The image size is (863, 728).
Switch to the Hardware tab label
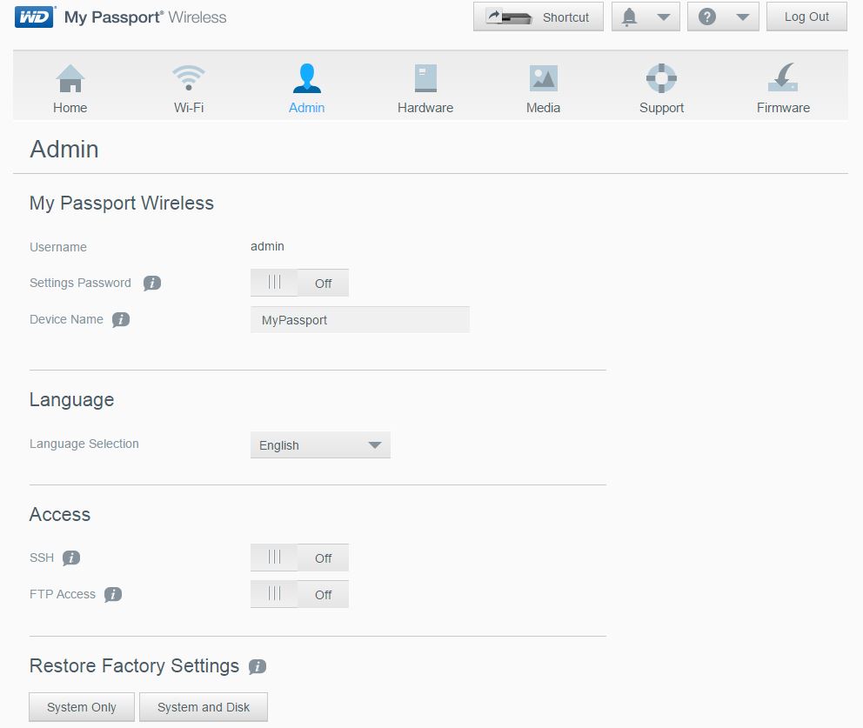coord(425,108)
